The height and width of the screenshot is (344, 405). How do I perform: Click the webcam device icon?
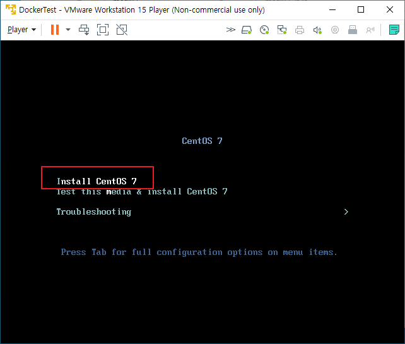335,30
